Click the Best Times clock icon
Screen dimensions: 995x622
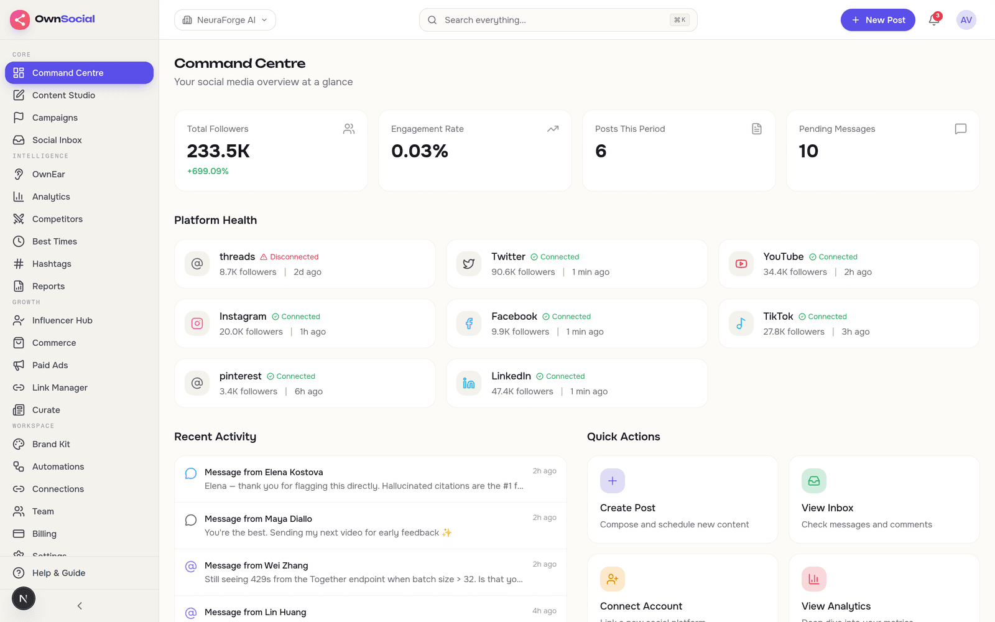[19, 241]
